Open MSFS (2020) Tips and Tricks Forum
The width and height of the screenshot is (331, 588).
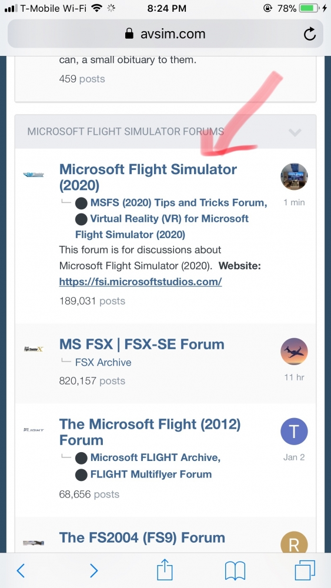pyautogui.click(x=179, y=203)
